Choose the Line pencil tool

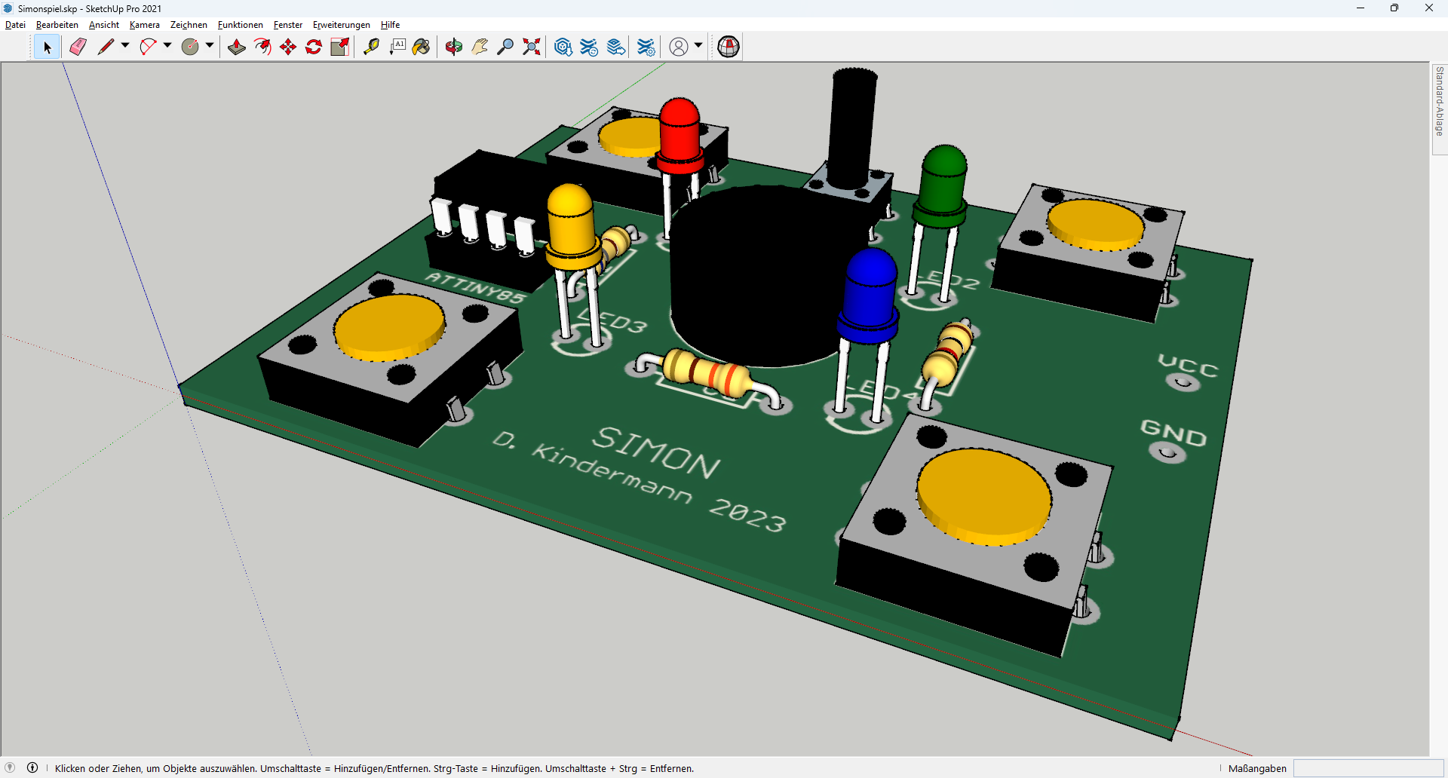click(106, 47)
